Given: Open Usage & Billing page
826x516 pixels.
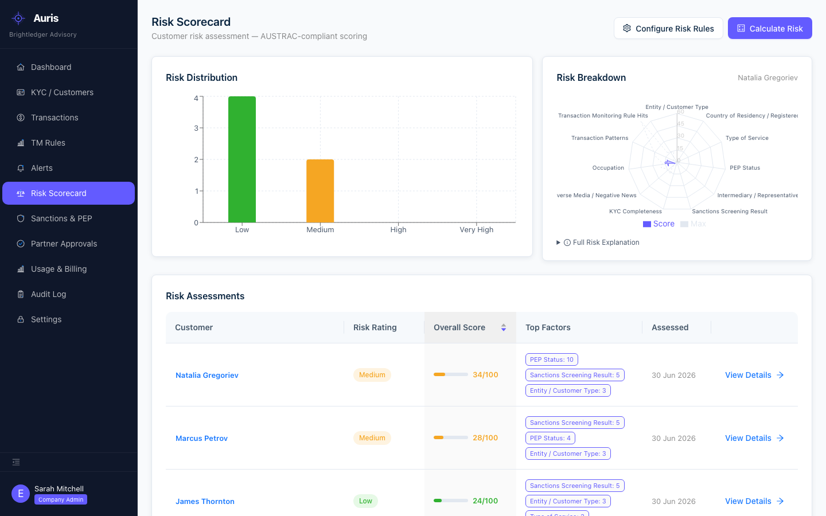Looking at the screenshot, I should (x=69, y=269).
